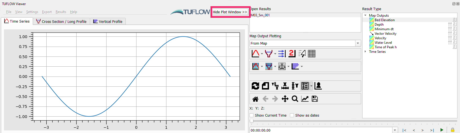This screenshot has height=133, width=460.
Task: Open the Export menu
Action: 47,12
